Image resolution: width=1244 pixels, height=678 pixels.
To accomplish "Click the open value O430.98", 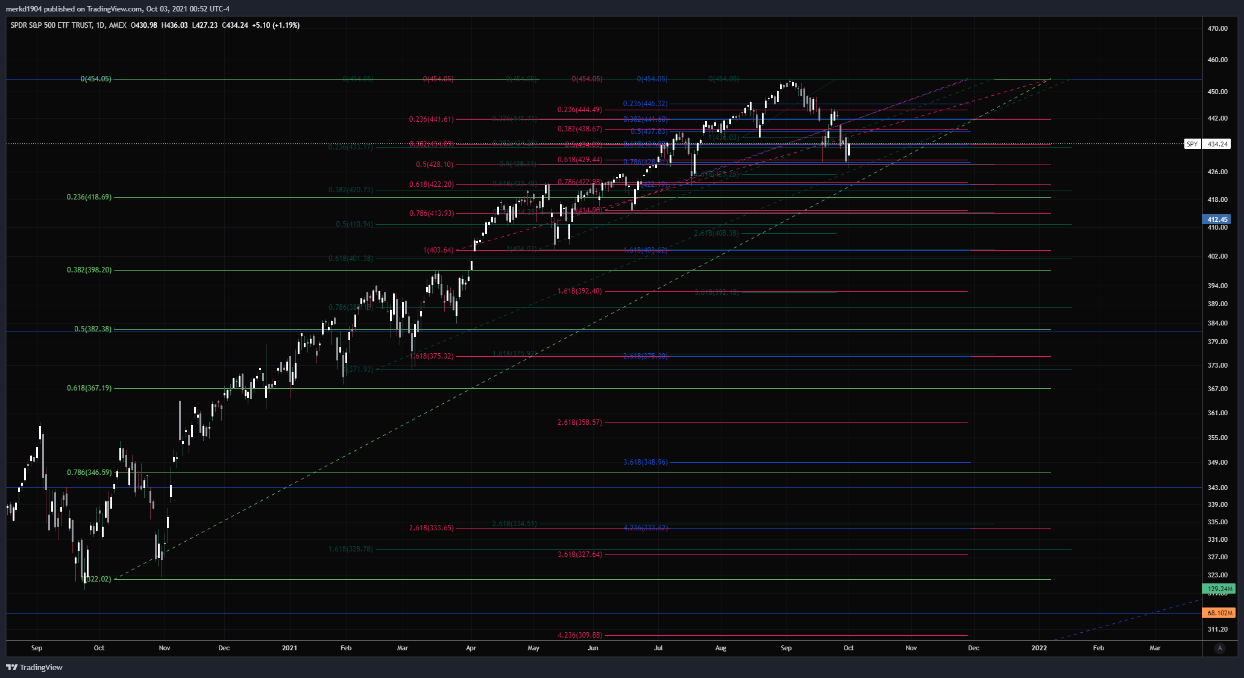I will tap(144, 25).
